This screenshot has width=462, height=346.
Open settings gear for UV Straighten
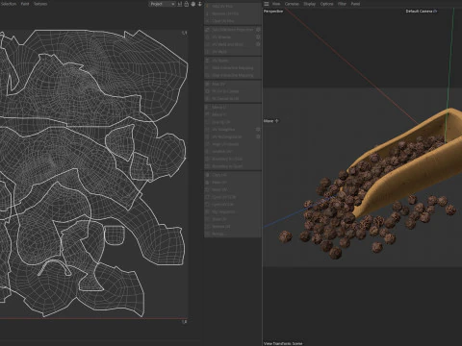point(258,130)
